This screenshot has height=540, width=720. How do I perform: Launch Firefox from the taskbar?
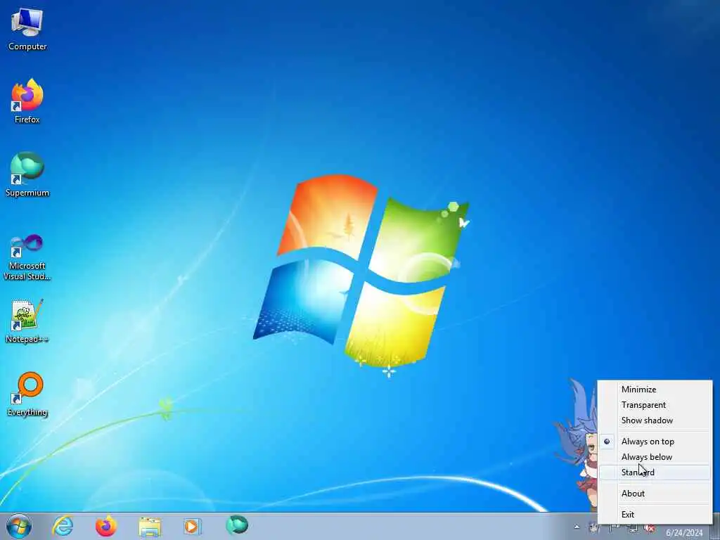[105, 526]
